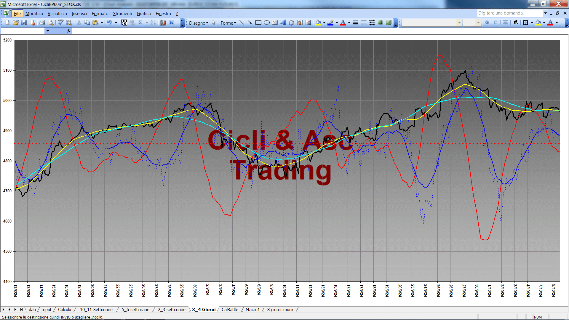Open the Forme shapes menu
Image resolution: width=569 pixels, height=320 pixels.
(x=228, y=23)
